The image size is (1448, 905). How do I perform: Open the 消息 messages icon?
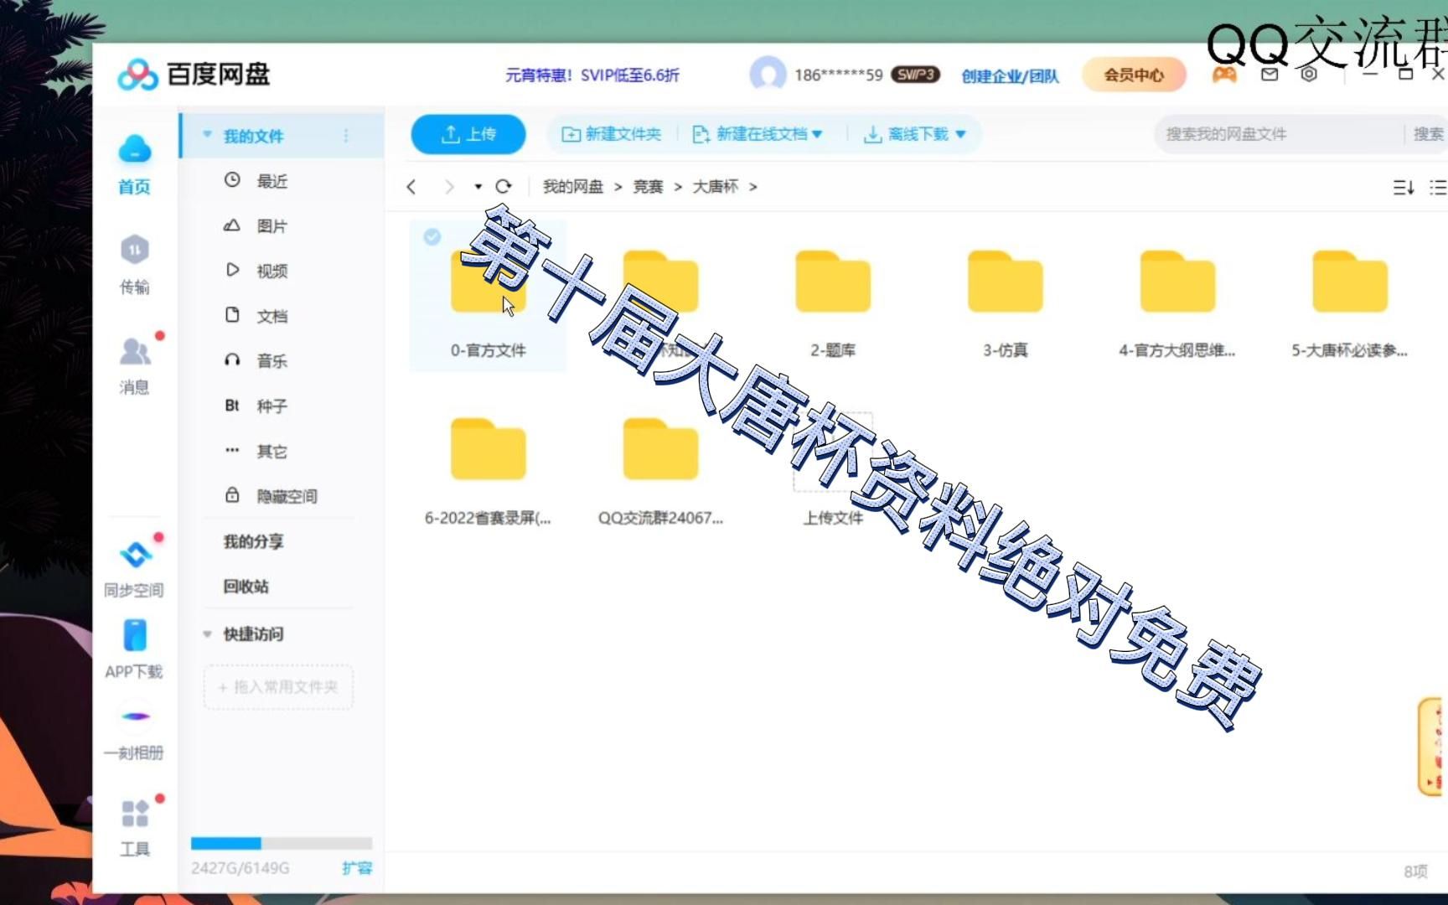pos(134,365)
